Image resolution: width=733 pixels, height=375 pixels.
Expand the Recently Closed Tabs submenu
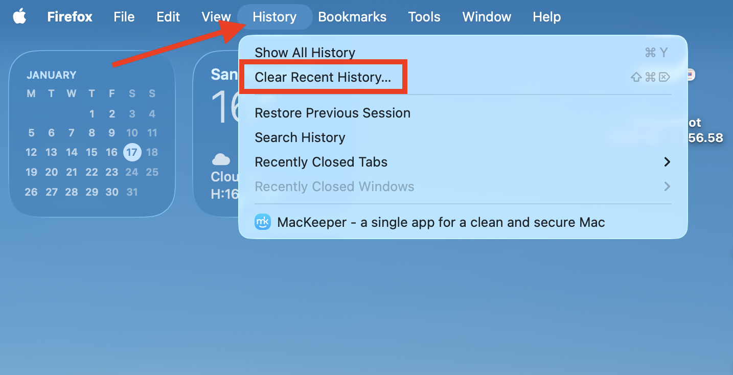tap(321, 162)
